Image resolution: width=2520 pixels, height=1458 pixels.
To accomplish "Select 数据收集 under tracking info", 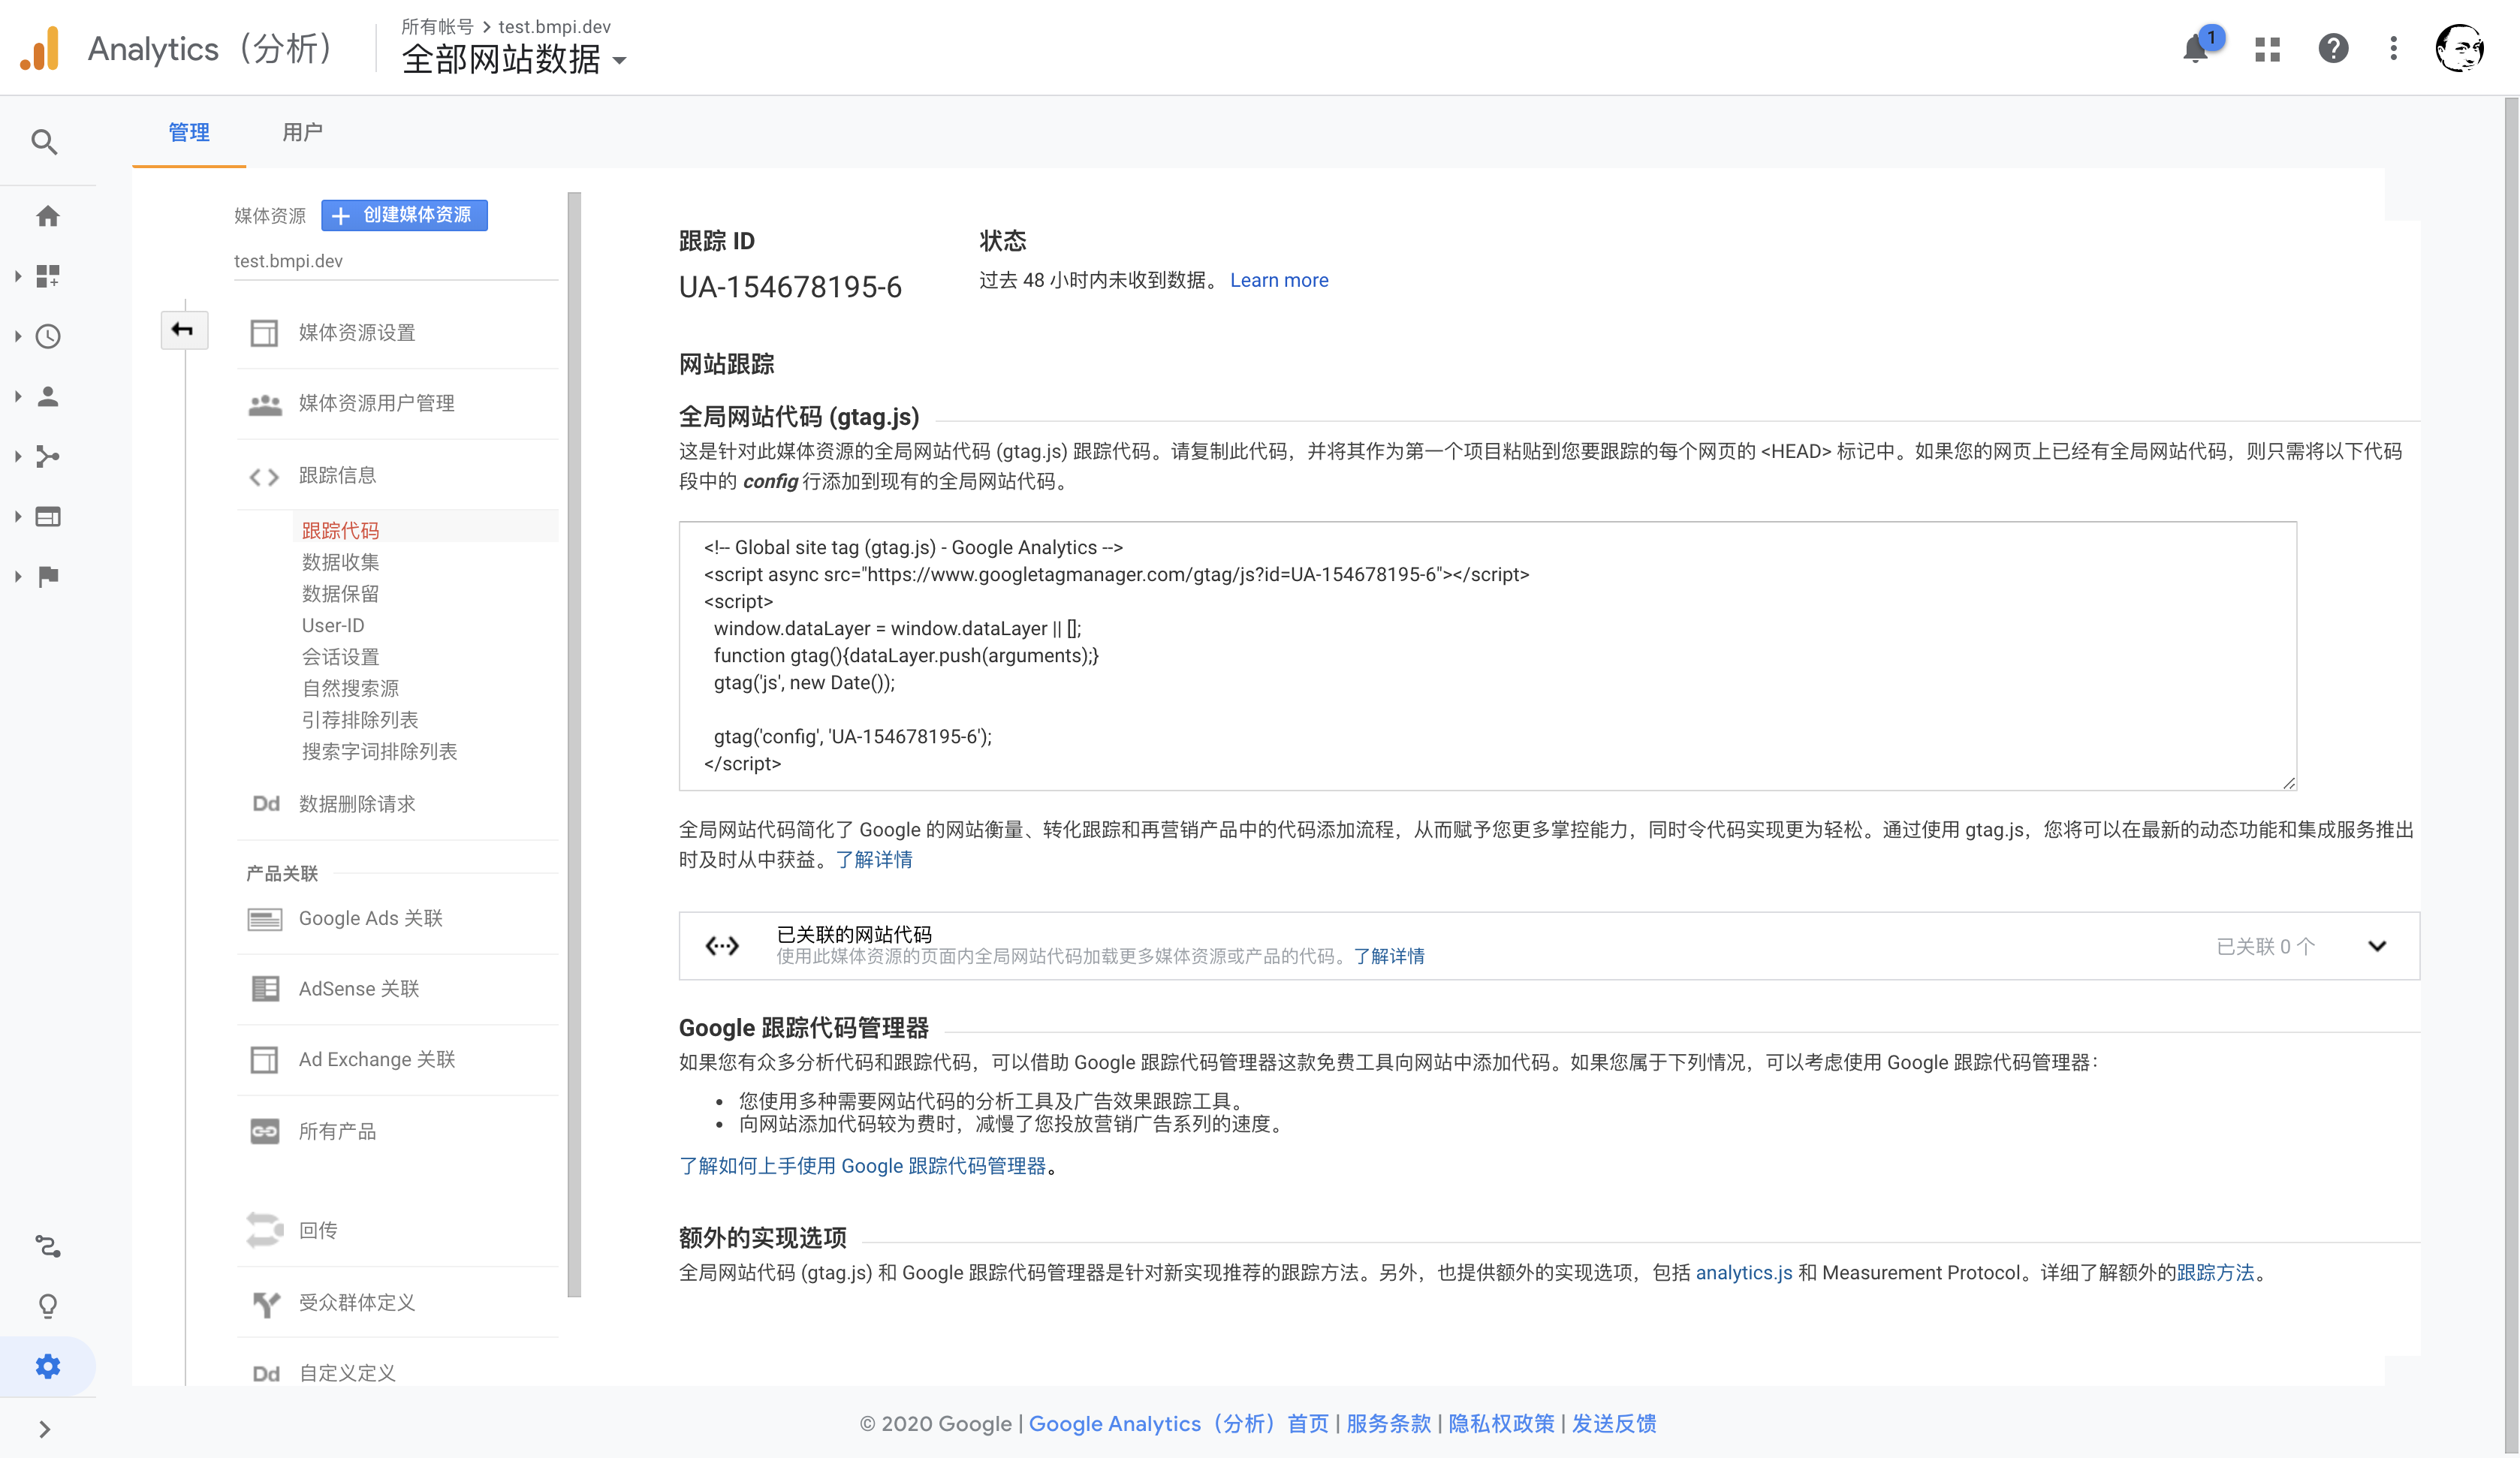I will pyautogui.click(x=340, y=562).
